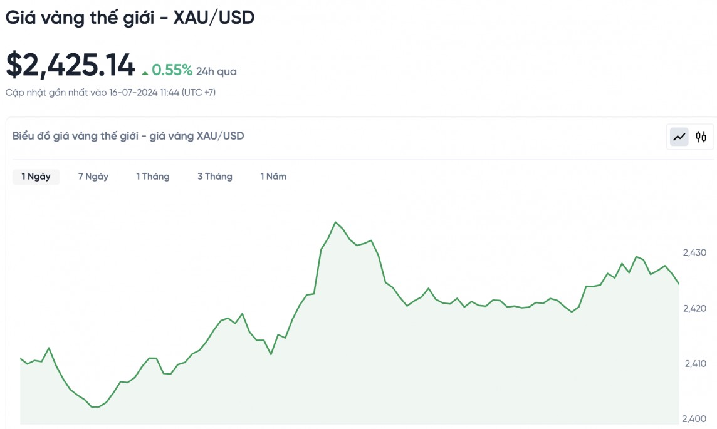
Task: Switch to the 7 Ngày tab
Action: pyautogui.click(x=93, y=177)
